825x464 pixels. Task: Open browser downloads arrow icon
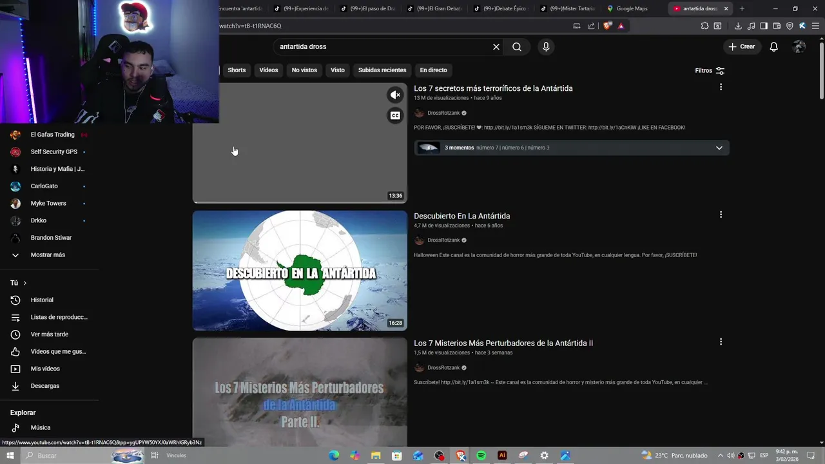coord(738,26)
